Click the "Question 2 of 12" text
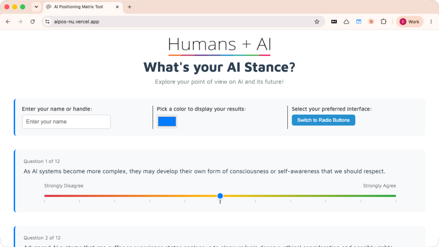Viewport: 439px width, 247px height. coord(42,238)
